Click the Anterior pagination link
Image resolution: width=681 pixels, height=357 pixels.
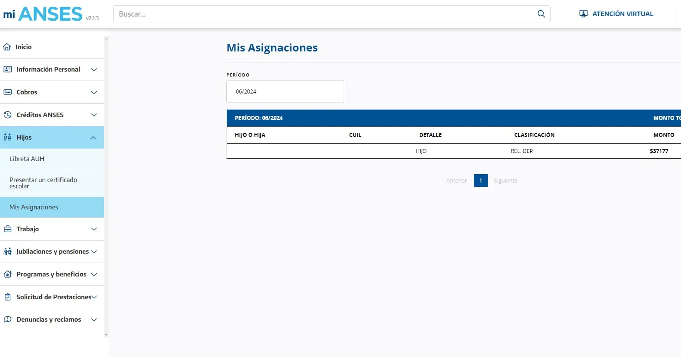point(456,181)
